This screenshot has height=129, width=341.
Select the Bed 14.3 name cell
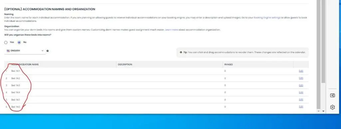pyautogui.click(x=16, y=85)
